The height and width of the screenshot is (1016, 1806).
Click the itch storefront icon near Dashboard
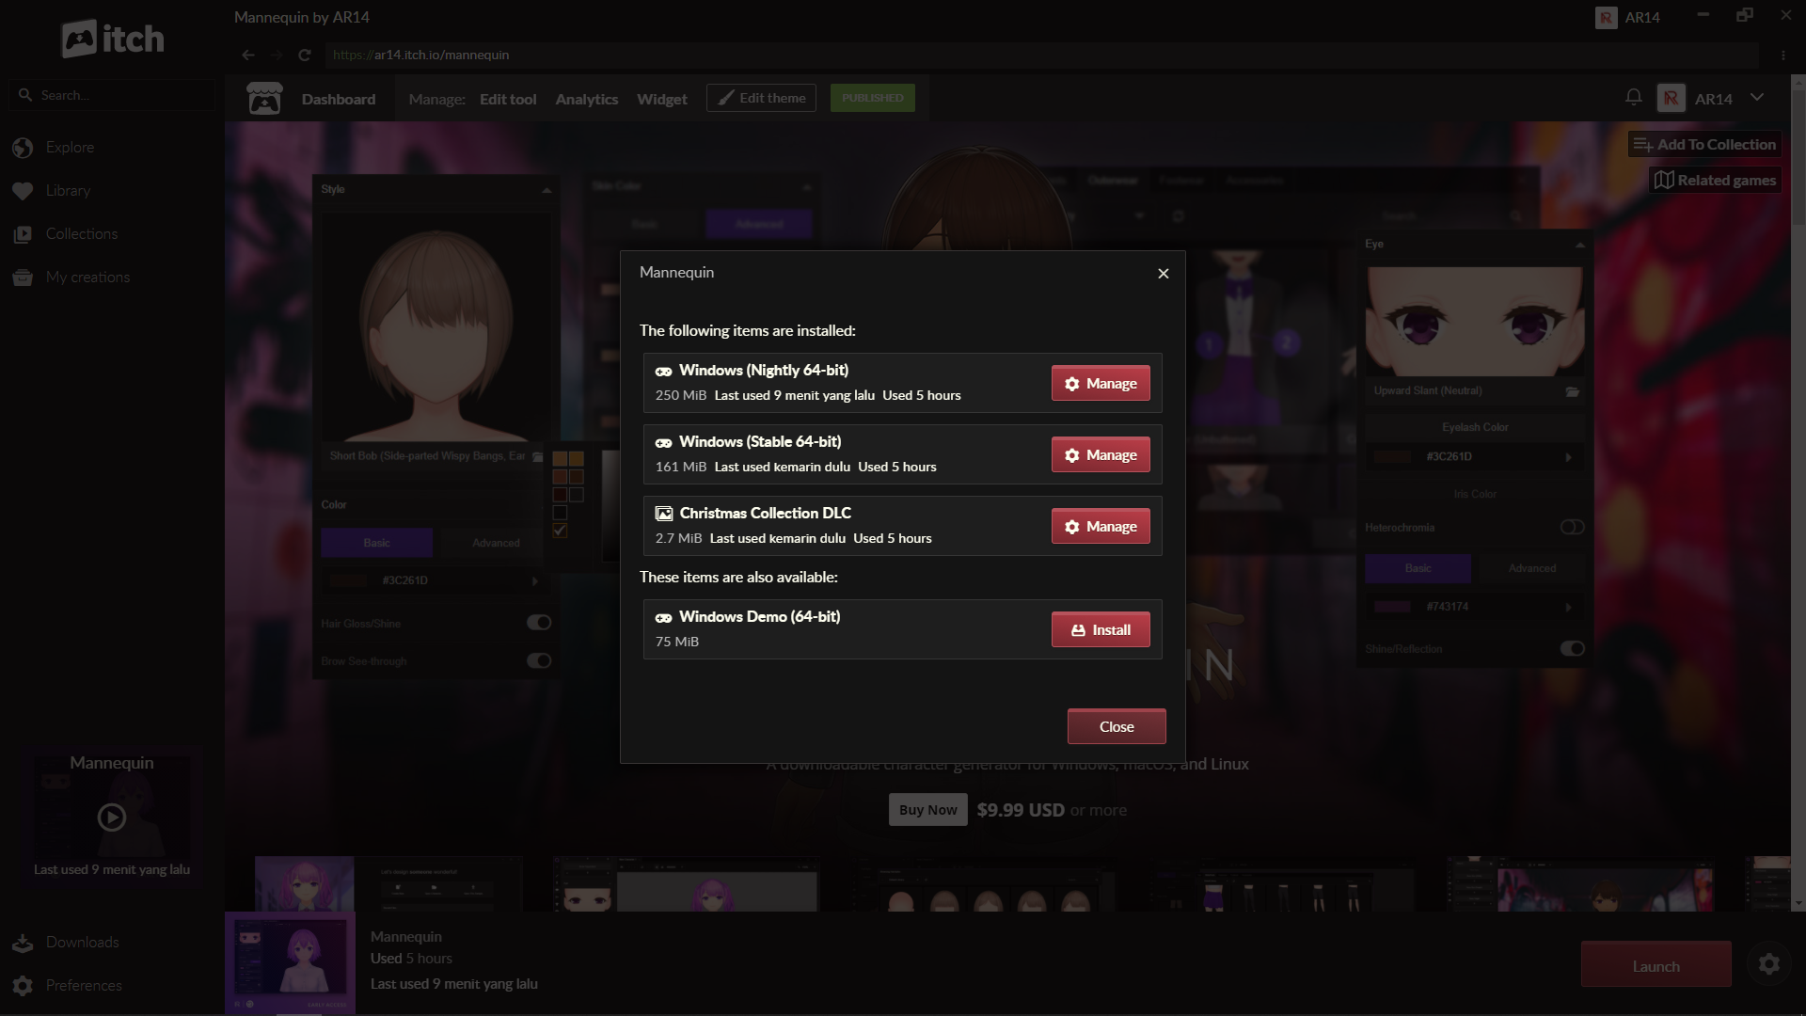[x=264, y=97]
